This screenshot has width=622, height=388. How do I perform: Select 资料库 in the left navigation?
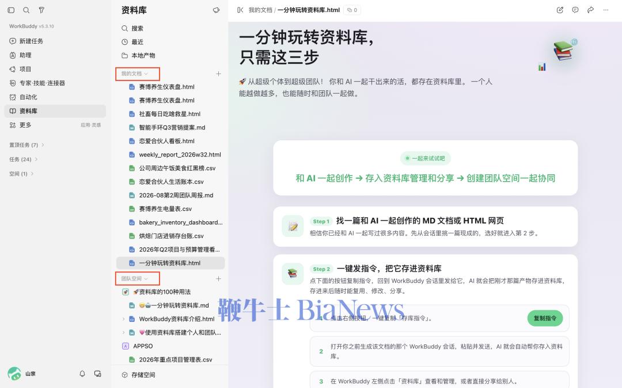pos(55,111)
